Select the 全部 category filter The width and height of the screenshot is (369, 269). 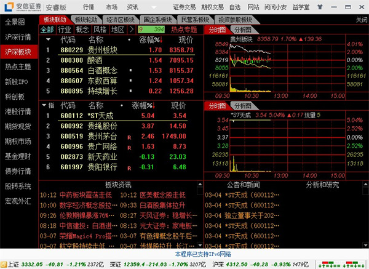[47, 30]
